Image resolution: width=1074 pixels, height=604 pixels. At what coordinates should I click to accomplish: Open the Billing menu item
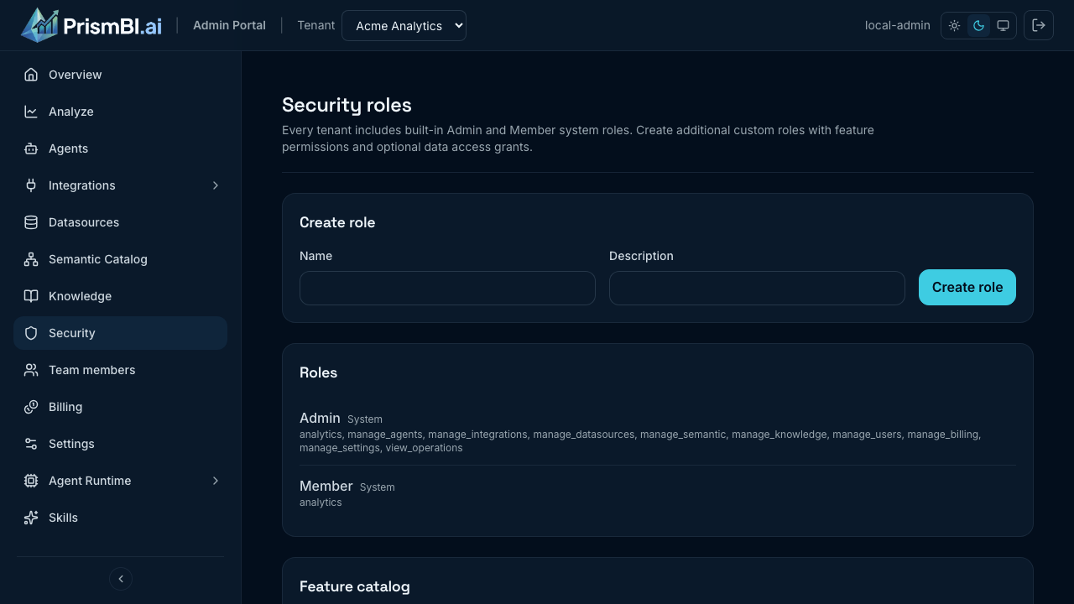click(x=120, y=407)
